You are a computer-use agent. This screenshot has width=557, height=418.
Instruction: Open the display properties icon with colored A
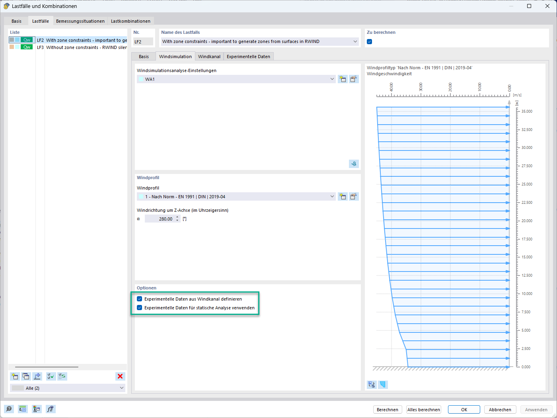37,409
